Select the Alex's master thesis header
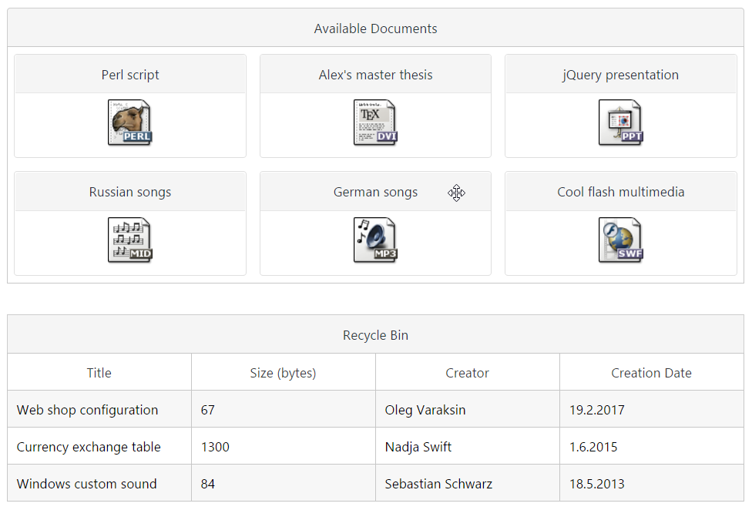752x510 pixels. (x=375, y=74)
